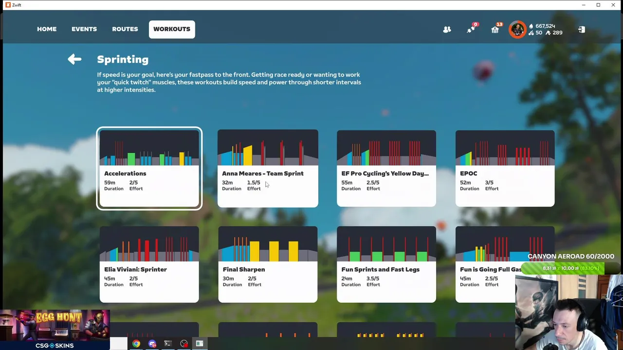This screenshot has width=623, height=350.
Task: Open the garage icon with badge 13
Action: point(495,29)
